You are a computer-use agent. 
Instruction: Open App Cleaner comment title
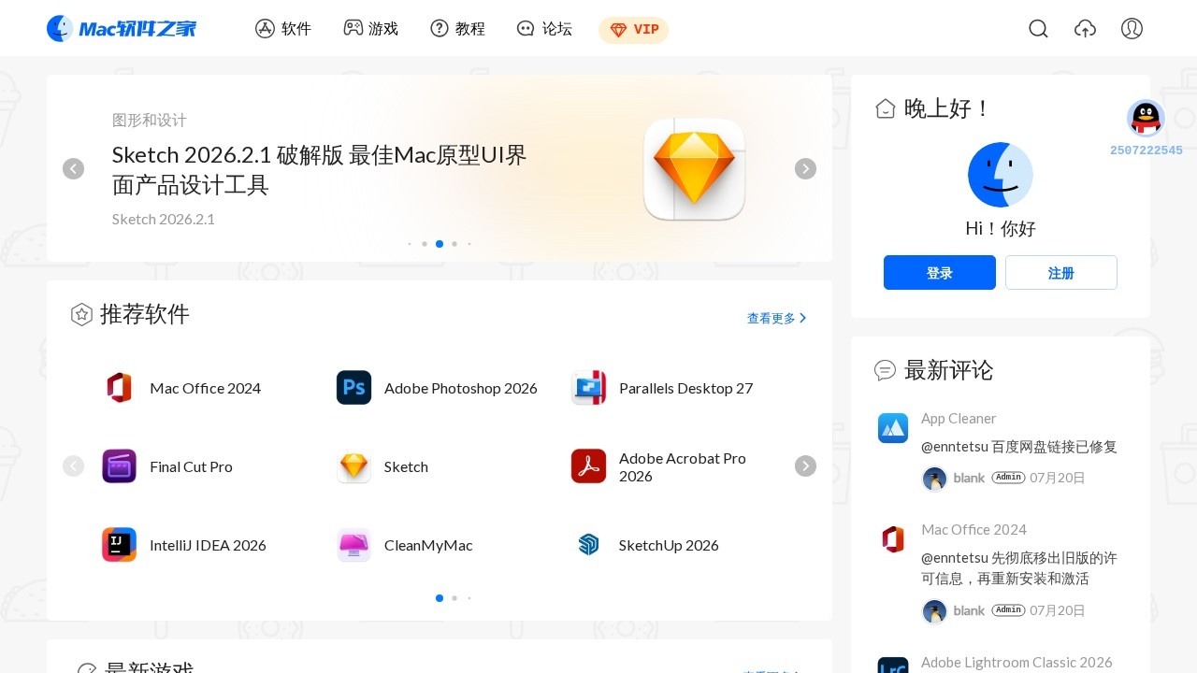pyautogui.click(x=959, y=419)
